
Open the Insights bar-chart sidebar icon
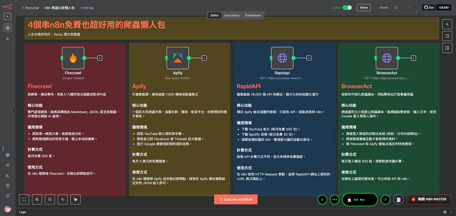click(8, 175)
